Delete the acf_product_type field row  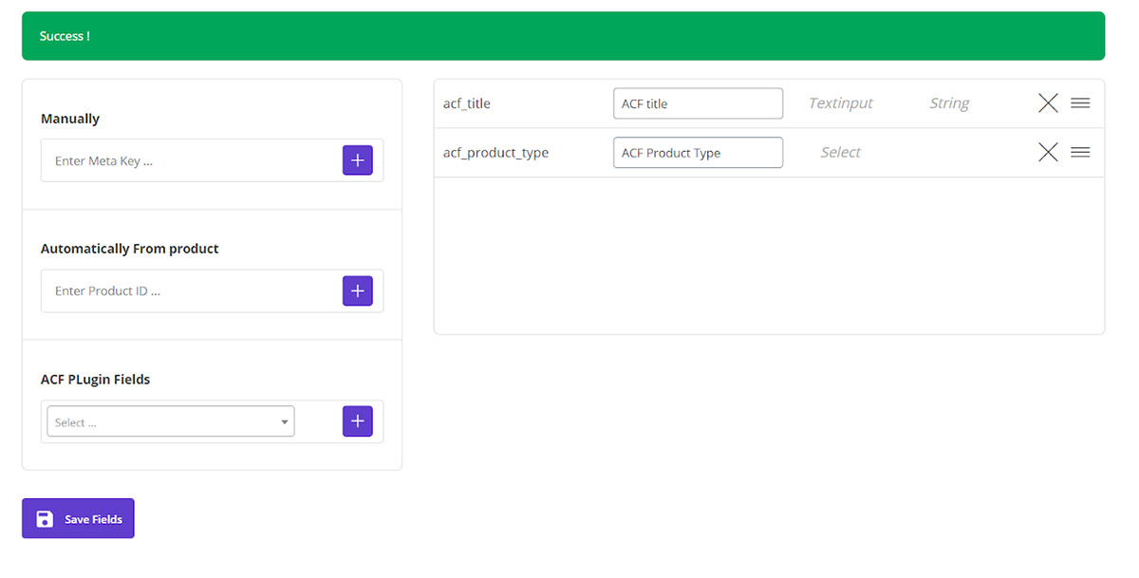point(1048,152)
